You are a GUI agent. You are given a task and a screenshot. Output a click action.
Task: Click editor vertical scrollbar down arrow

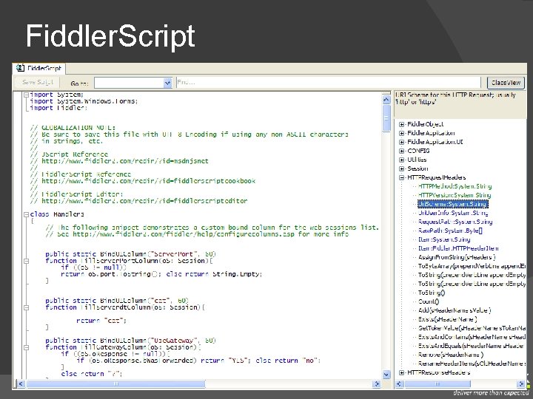(x=386, y=375)
